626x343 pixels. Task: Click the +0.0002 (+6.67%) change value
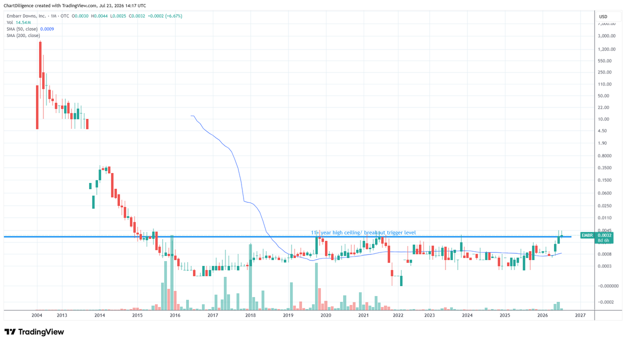[164, 16]
